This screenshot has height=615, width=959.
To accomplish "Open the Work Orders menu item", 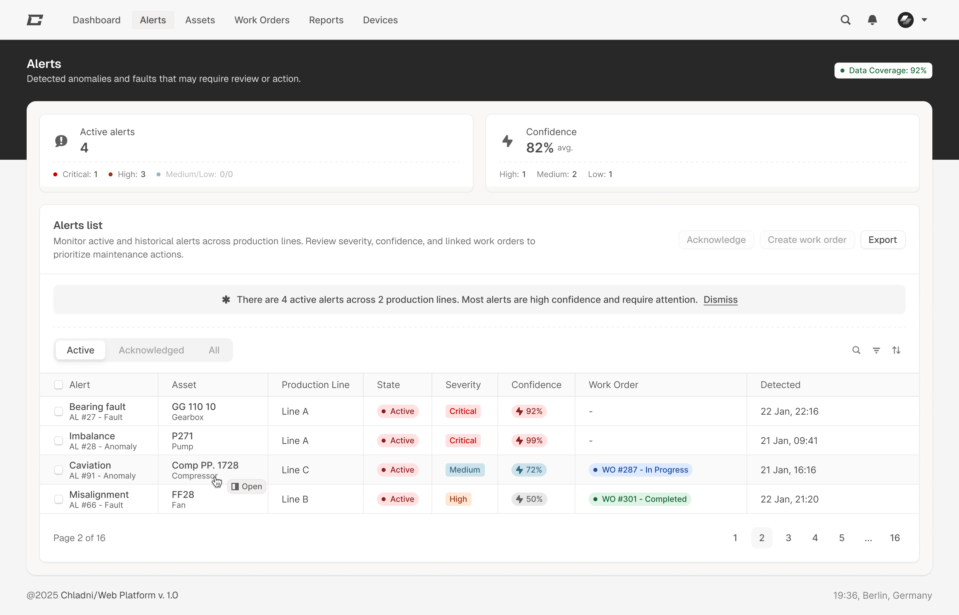I will coord(262,20).
